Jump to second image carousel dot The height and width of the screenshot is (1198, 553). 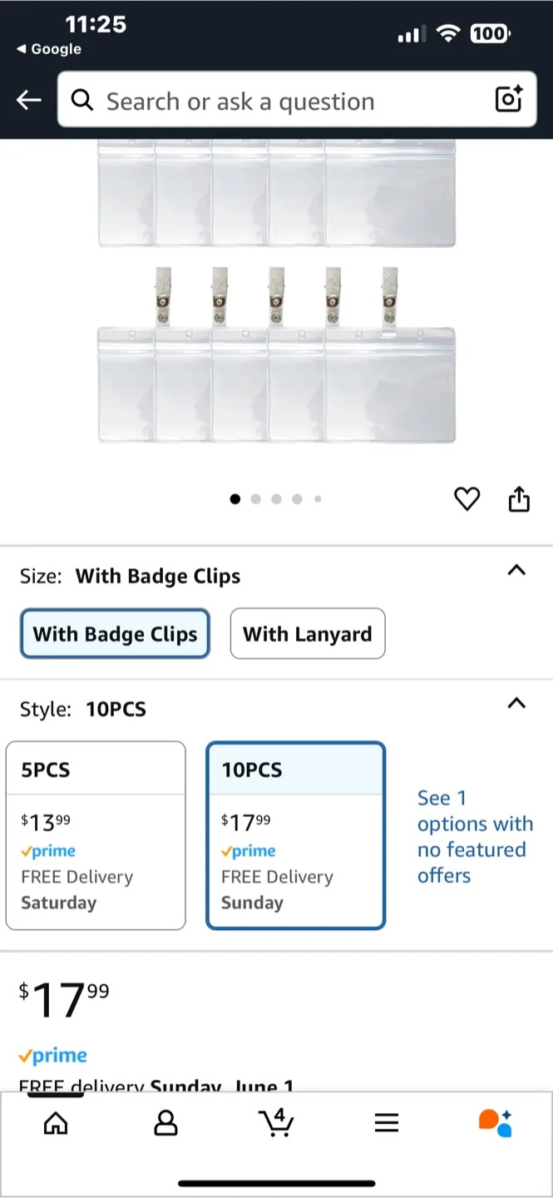coord(256,499)
